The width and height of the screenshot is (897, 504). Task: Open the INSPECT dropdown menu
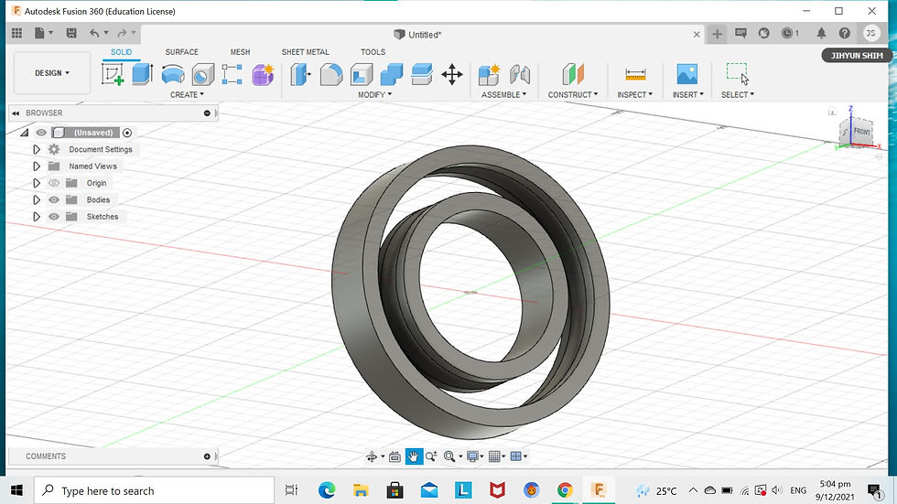click(x=634, y=95)
